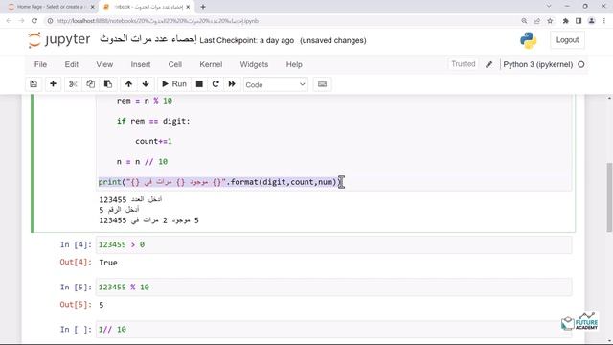Toggle the browser side panel icon
613x345 pixels.
(579, 21)
